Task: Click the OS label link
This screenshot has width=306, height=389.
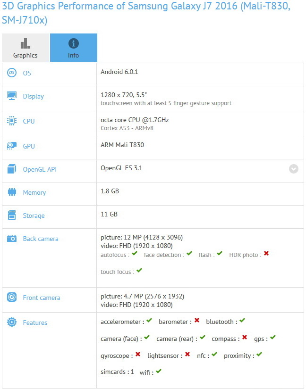Action: pyautogui.click(x=27, y=73)
